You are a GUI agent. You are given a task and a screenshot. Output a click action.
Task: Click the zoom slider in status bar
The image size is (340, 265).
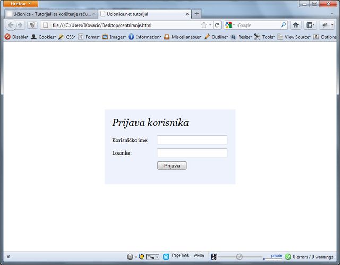coord(240,257)
